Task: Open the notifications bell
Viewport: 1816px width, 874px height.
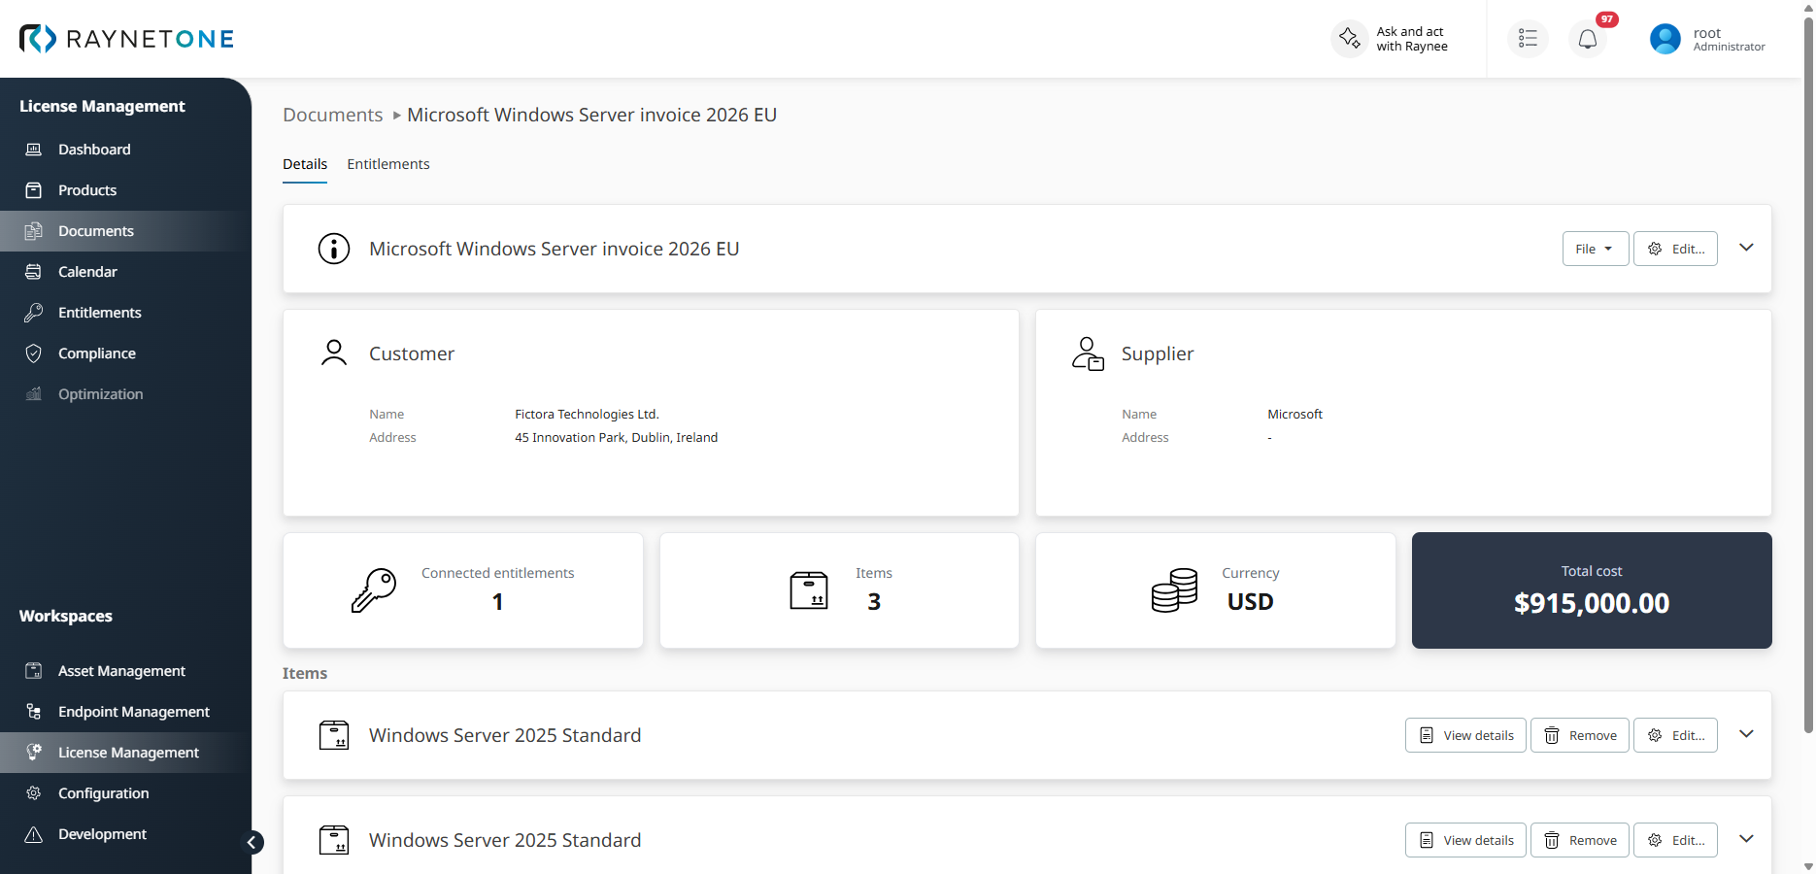Action: 1588,39
